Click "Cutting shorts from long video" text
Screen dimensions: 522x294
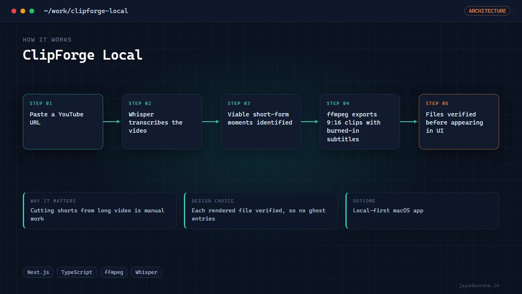click(x=81, y=211)
